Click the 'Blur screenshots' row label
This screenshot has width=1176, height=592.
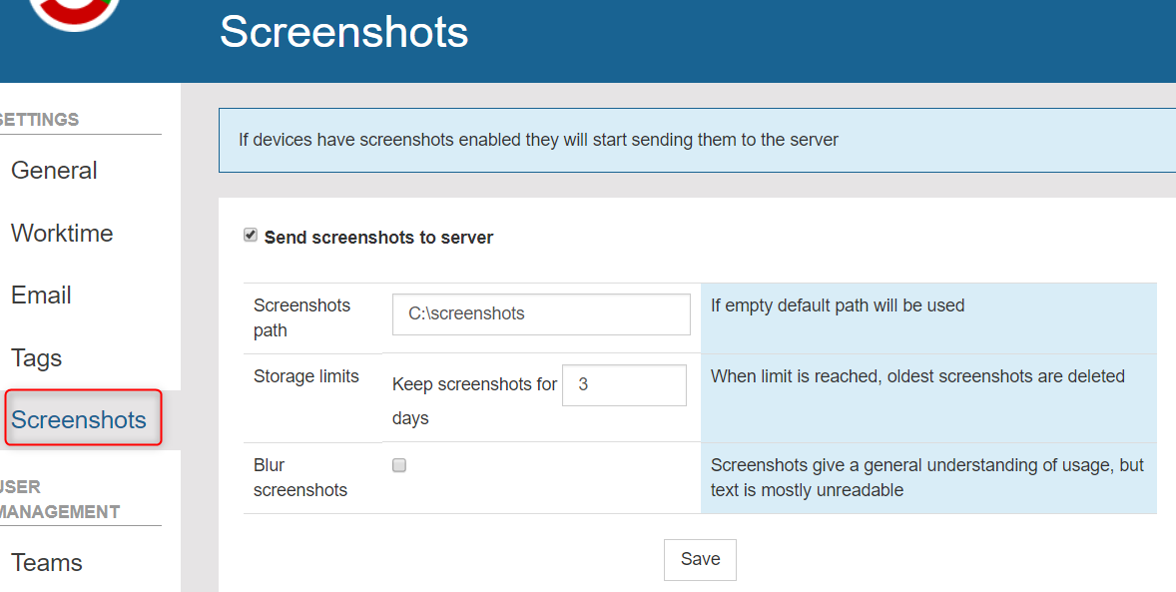(x=300, y=477)
